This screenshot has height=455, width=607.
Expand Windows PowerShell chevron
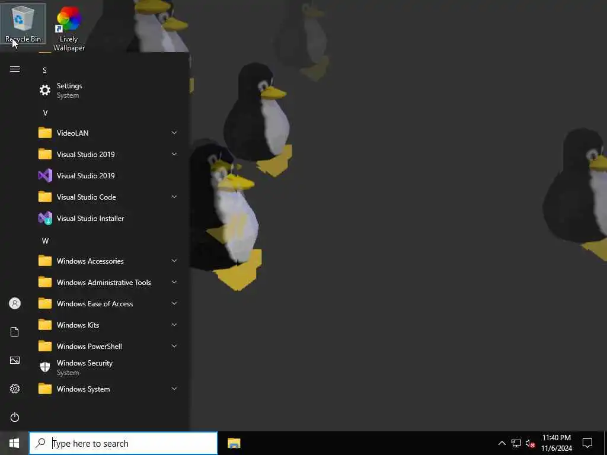(174, 346)
